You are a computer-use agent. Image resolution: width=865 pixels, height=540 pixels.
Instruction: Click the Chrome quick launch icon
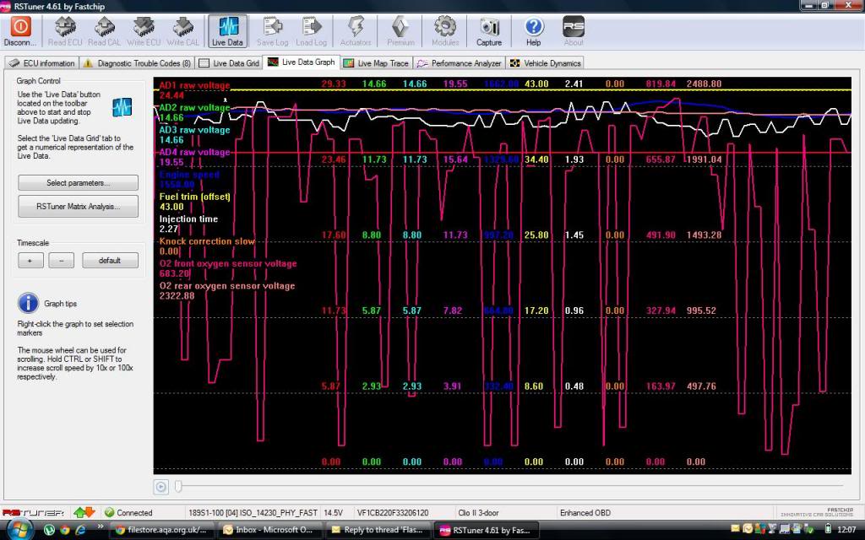click(x=64, y=530)
